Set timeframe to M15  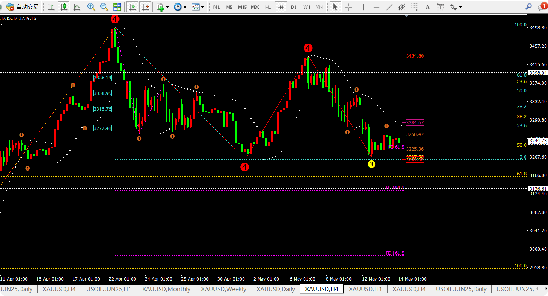242,7
